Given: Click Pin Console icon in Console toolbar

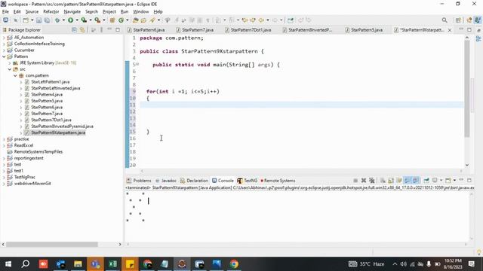Looking at the screenshot, I should coord(426,181).
